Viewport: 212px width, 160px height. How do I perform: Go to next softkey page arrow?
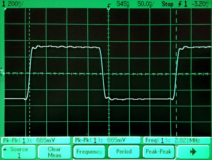coord(193,152)
